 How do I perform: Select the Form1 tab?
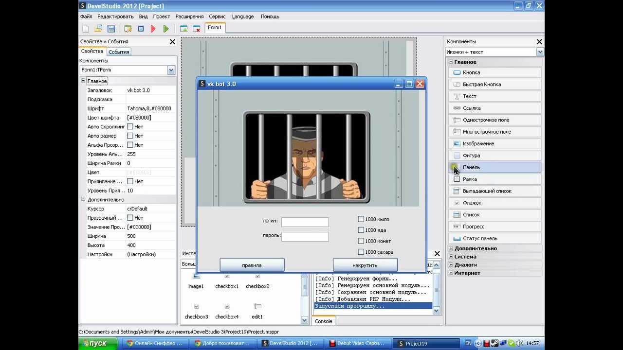pos(215,28)
